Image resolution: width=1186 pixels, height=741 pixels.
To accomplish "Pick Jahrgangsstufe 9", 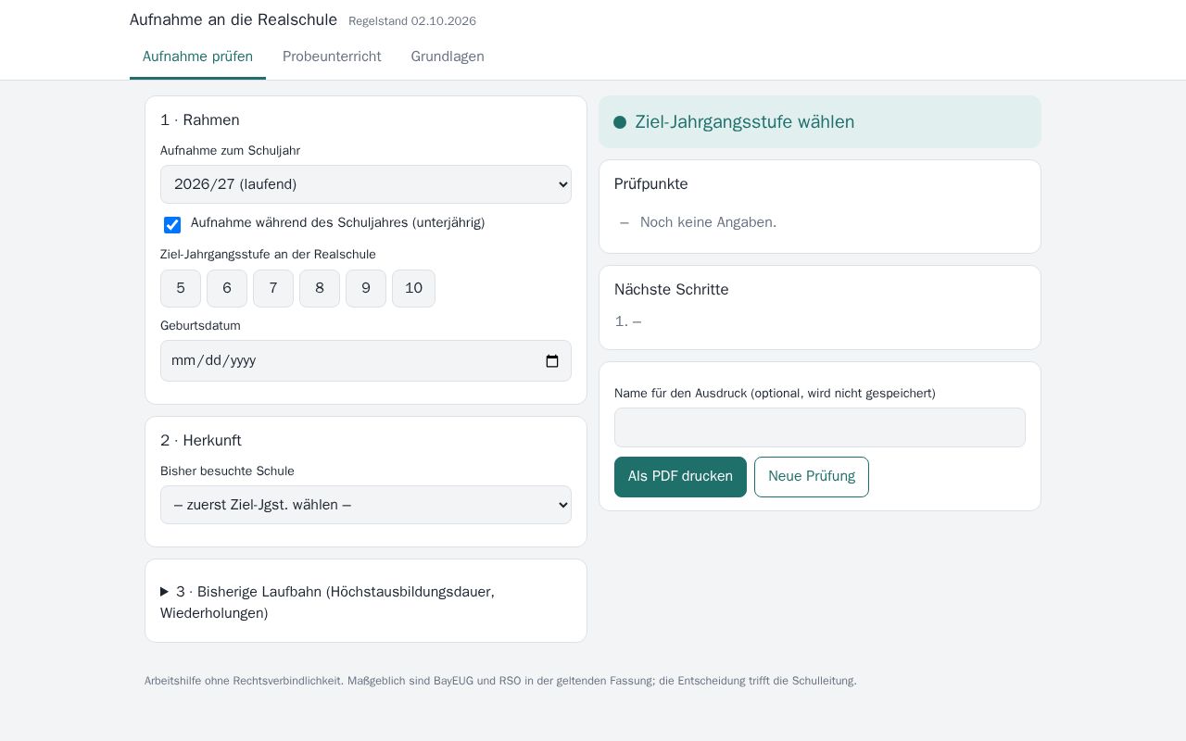I will (x=366, y=288).
